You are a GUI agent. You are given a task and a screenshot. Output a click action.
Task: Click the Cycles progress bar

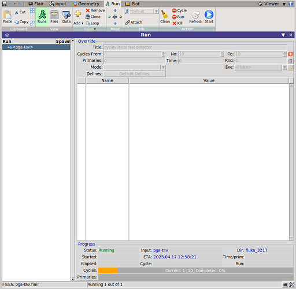click(196, 271)
